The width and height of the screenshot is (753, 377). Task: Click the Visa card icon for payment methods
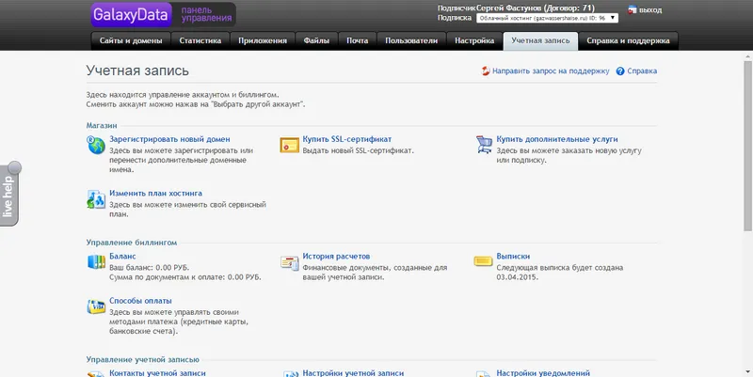(96, 306)
